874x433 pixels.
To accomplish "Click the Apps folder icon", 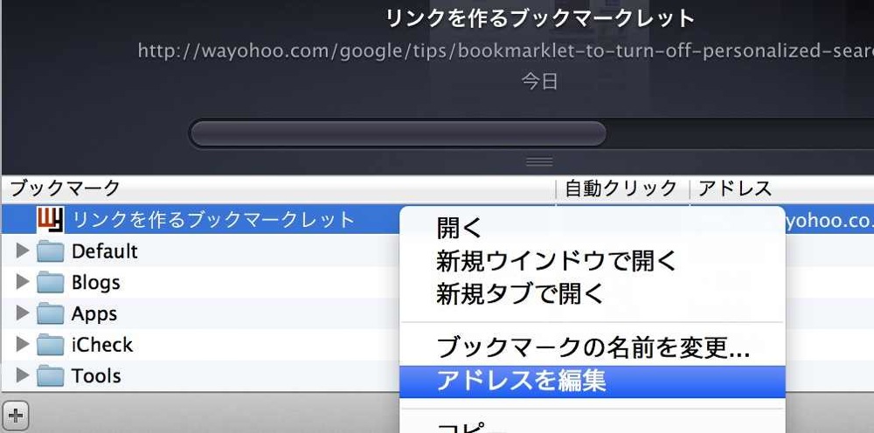I will 51,313.
